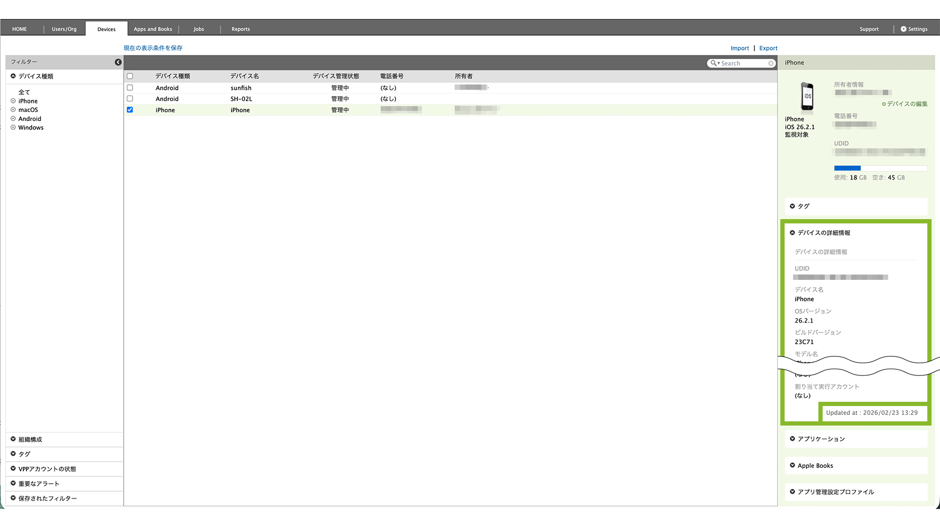940x528 pixels.
Task: Click the Settings gear icon
Action: (x=904, y=29)
